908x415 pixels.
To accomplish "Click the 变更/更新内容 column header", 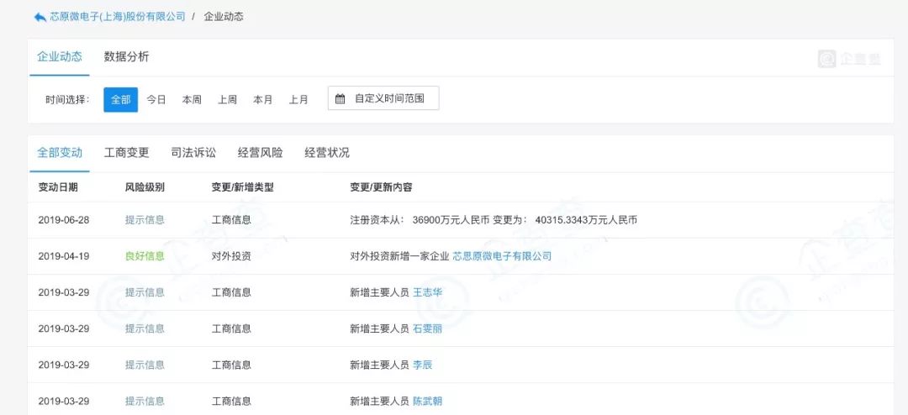I will coord(381,187).
